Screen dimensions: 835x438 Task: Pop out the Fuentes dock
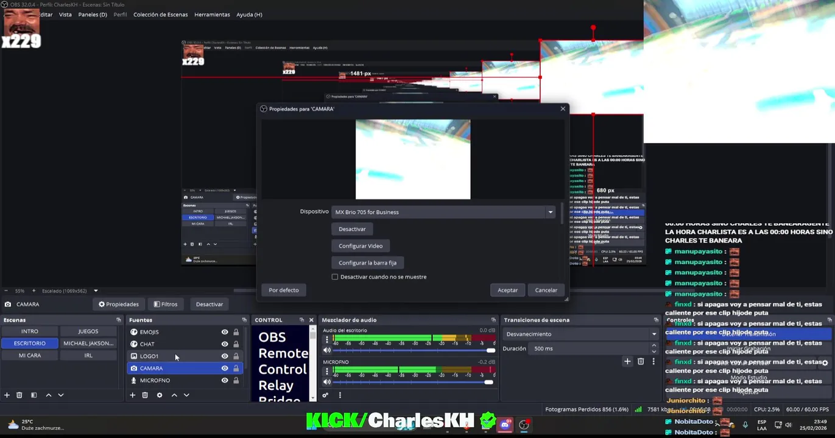244,320
